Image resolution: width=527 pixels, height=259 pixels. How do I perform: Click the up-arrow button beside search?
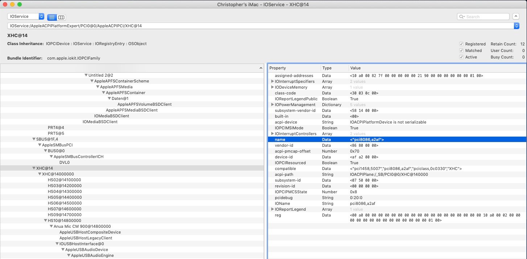(516, 17)
